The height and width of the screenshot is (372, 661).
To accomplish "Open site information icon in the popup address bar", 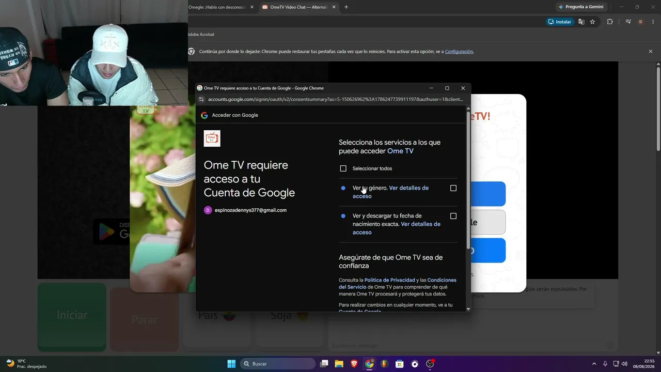I will [201, 99].
